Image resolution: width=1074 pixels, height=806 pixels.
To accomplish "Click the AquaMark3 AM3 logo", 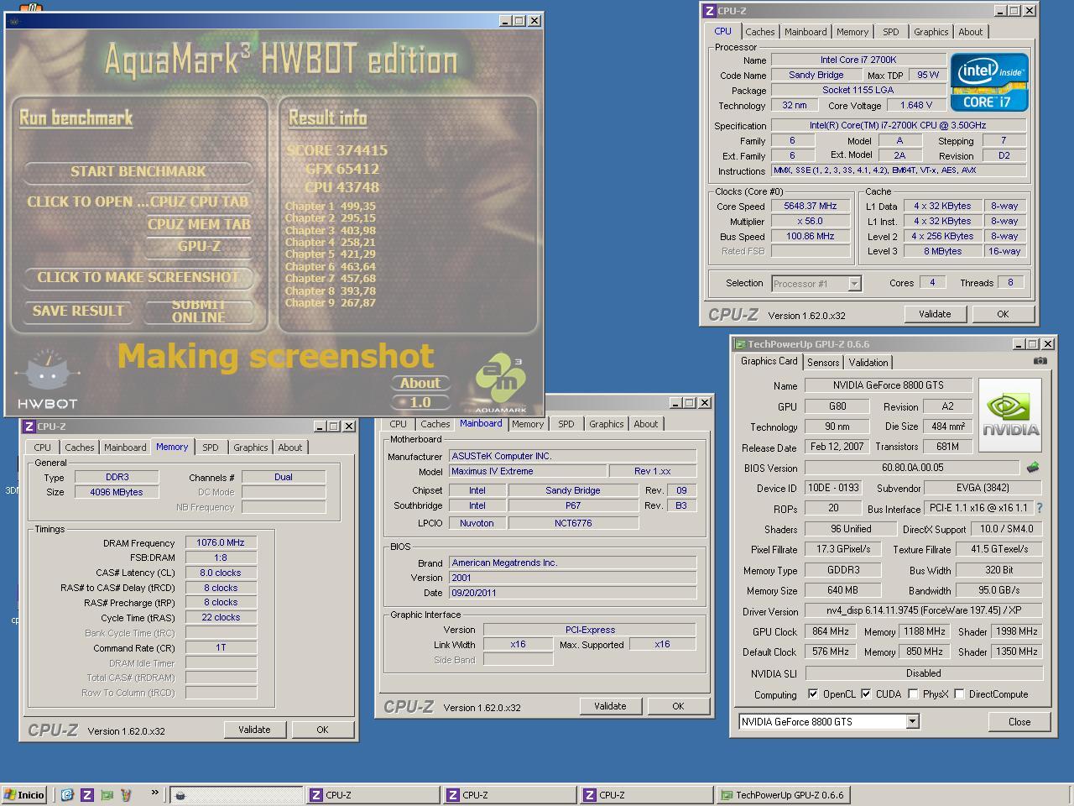I will [501, 384].
